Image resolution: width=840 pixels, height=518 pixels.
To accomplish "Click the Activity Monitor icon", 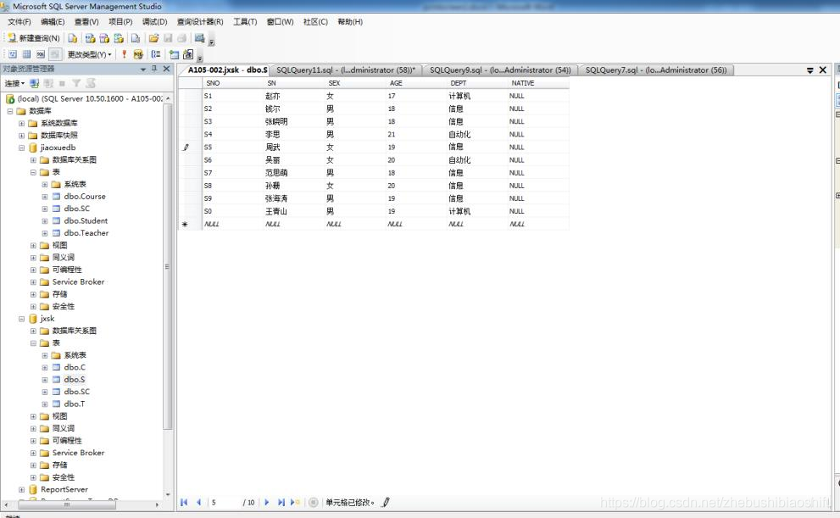I will click(199, 37).
